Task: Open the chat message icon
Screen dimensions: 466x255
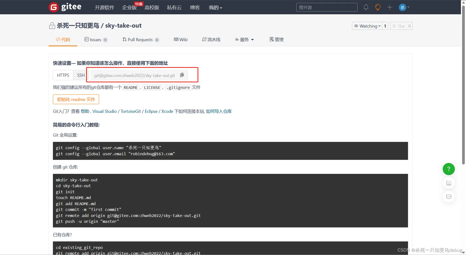Action: 449,197
